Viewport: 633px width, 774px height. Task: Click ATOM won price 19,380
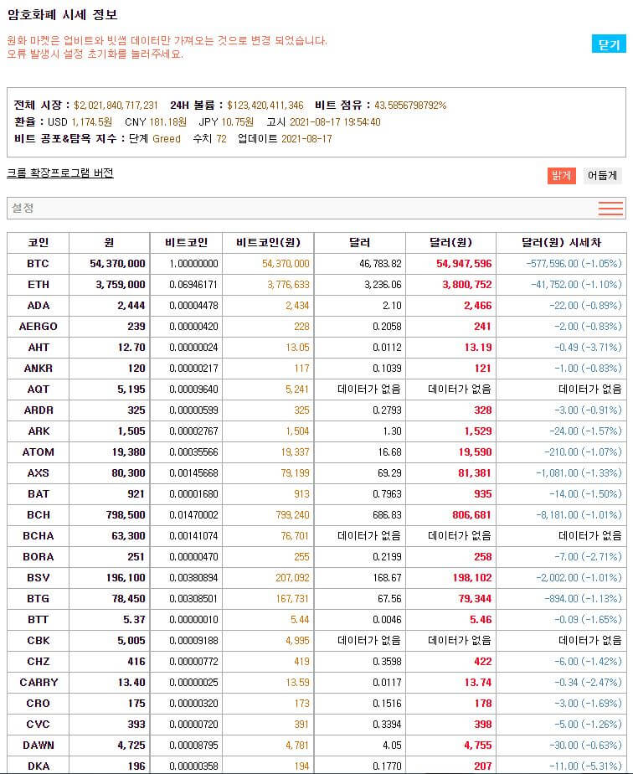point(128,451)
